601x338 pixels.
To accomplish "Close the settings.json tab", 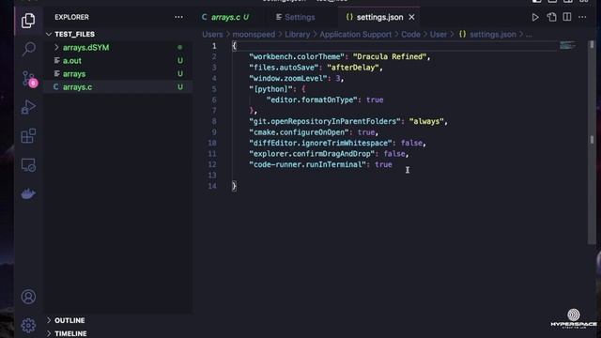I will click(411, 17).
